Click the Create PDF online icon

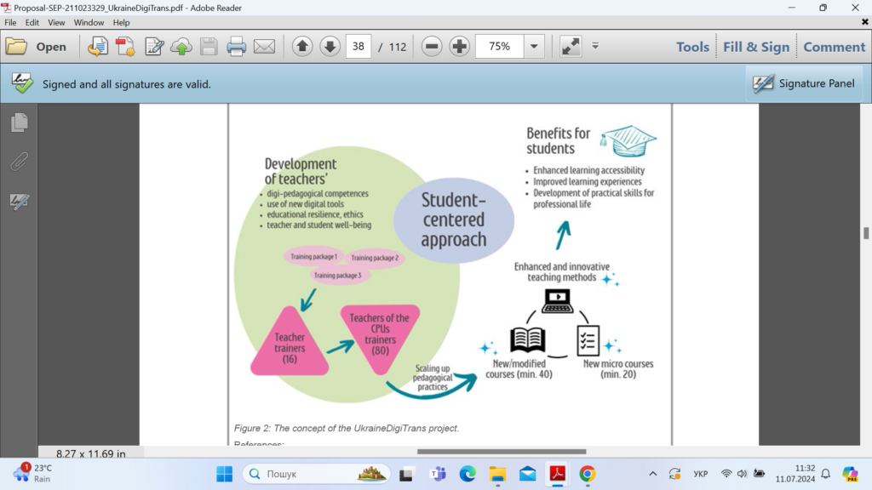coord(126,47)
